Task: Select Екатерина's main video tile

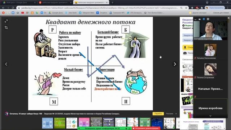Action: point(210,30)
